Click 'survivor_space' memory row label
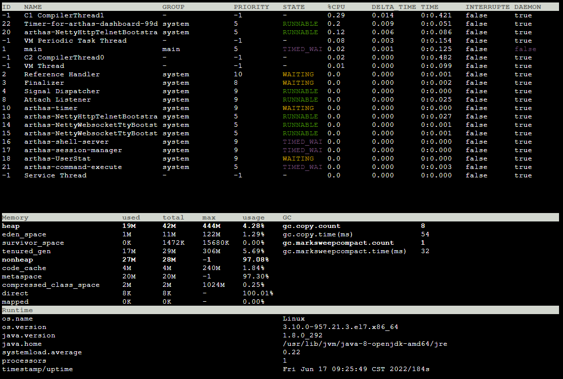This screenshot has height=379, width=563. coord(33,243)
